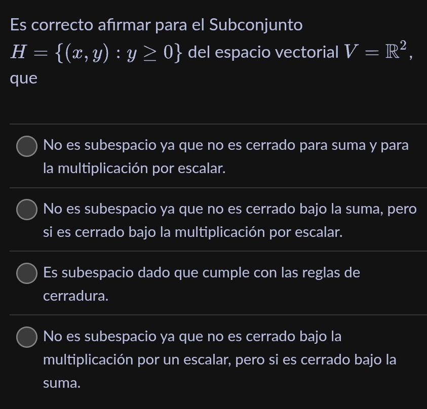Click the text 'No es subespacio ya que no es cerrado para suma y para'

[226, 145]
